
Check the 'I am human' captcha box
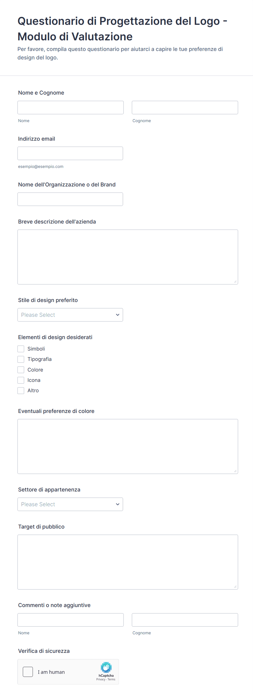28,672
